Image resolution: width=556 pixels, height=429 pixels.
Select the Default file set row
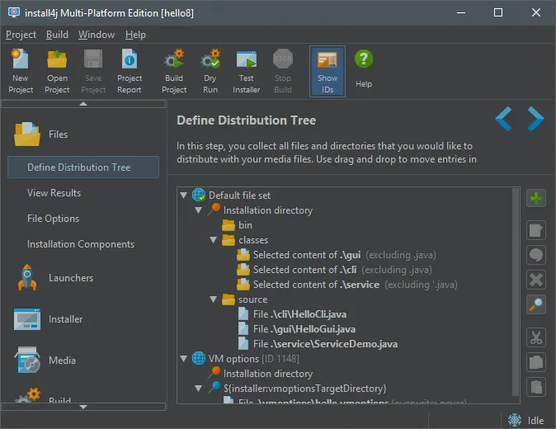231,196
